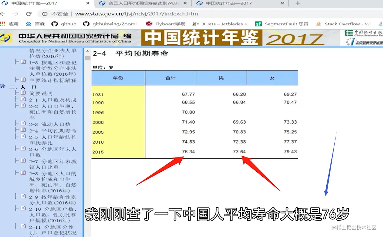Click the book icon beside 二、人口

(x=3, y=86)
